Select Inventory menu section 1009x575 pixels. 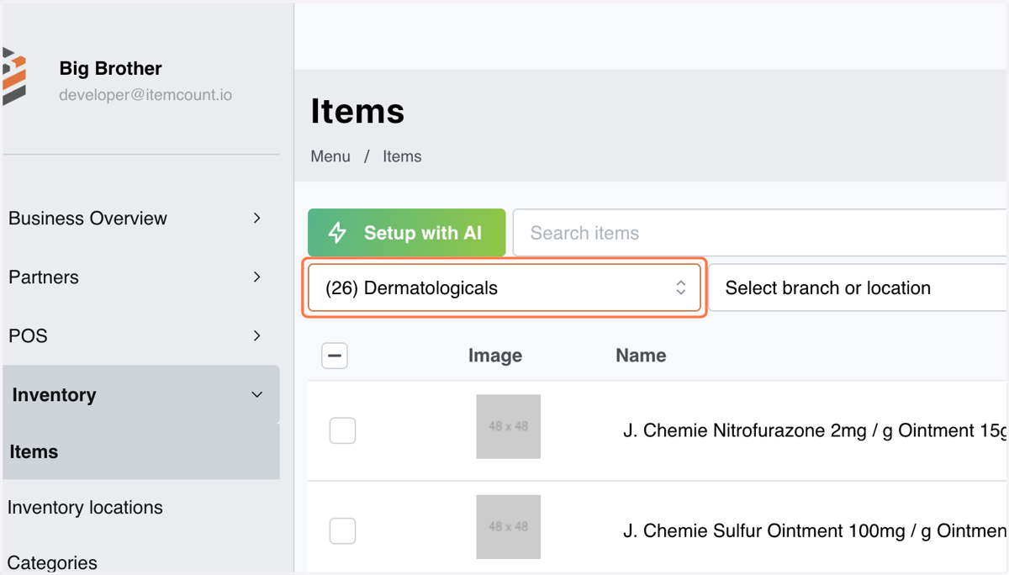point(141,394)
